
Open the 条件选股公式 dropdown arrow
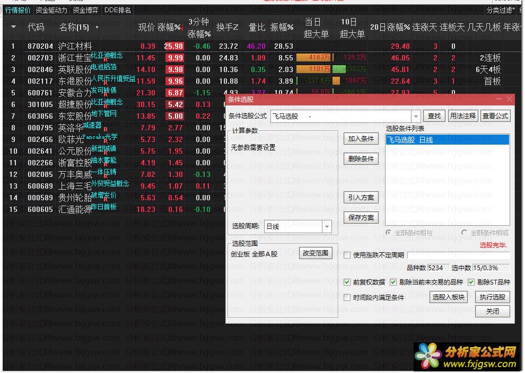tap(416, 117)
